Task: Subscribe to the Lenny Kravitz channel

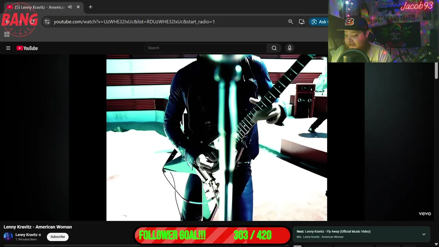Action: 58,237
